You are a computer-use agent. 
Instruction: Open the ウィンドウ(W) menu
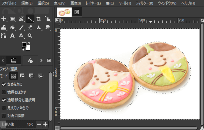(167, 3)
